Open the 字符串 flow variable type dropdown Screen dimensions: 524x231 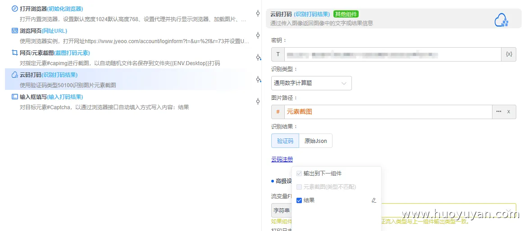point(282,210)
